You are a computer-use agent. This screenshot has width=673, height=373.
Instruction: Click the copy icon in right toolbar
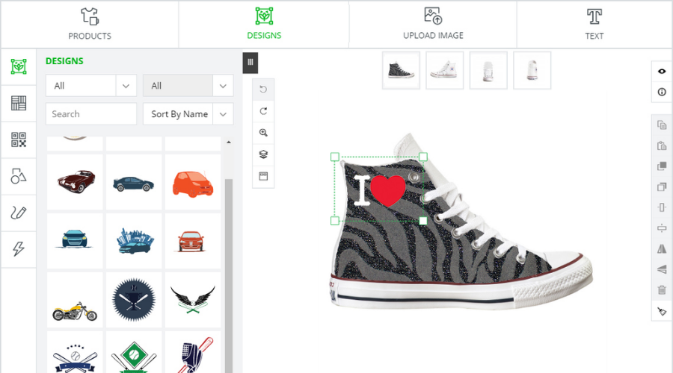point(662,125)
